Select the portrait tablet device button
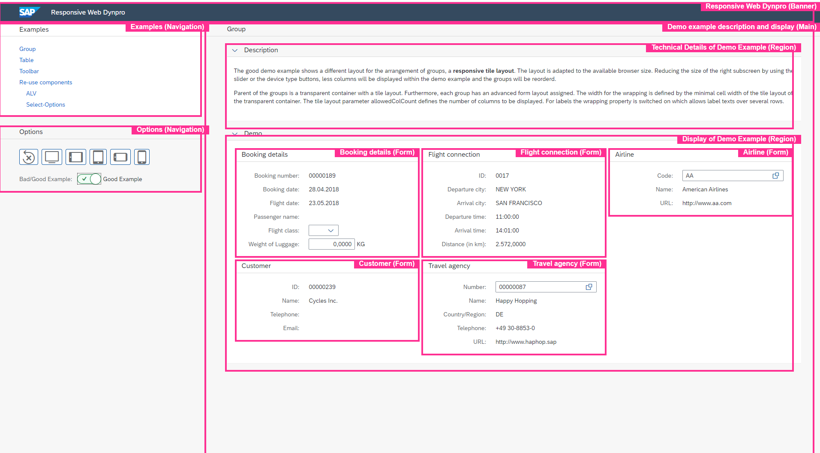The image size is (820, 453). click(x=98, y=157)
